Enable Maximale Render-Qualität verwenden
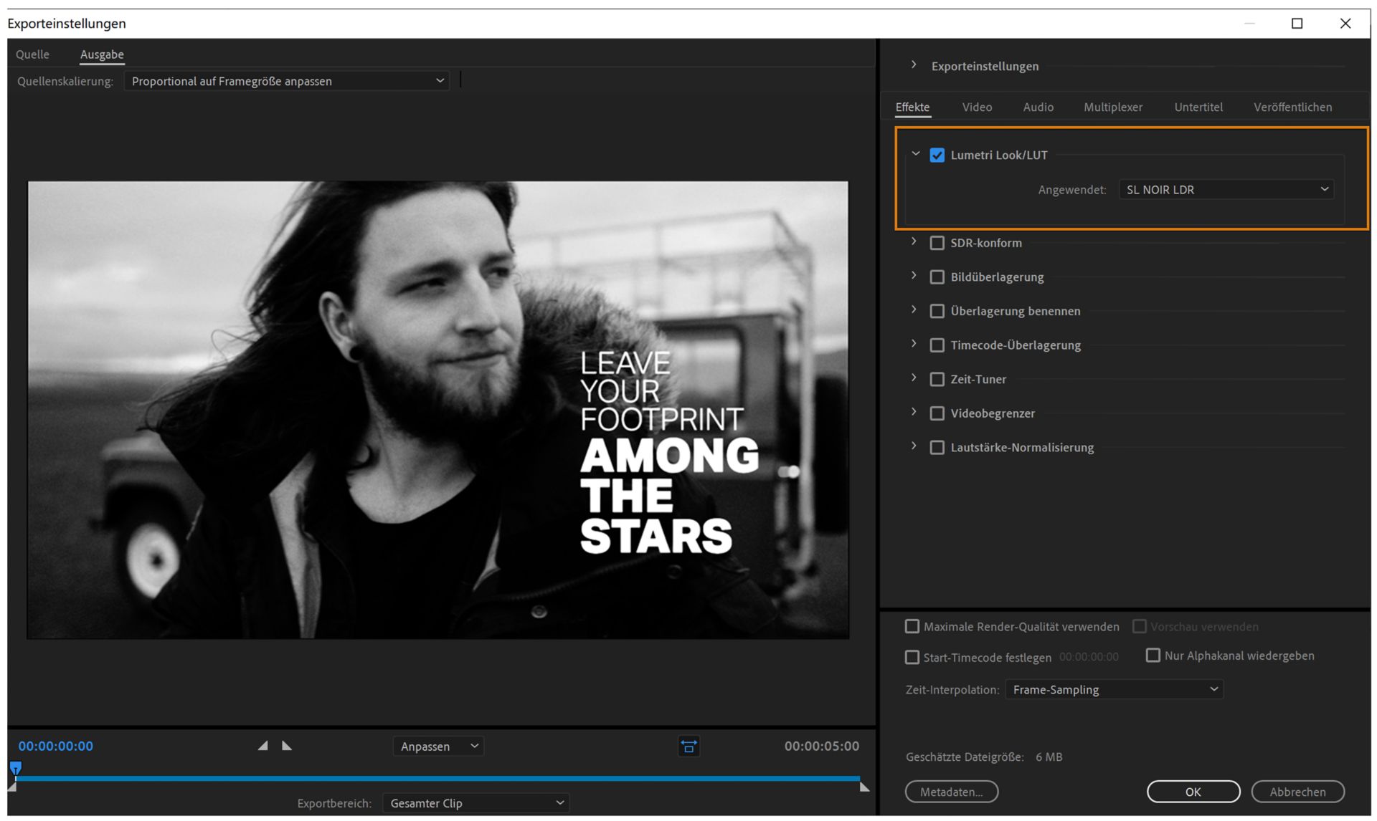 (x=912, y=627)
